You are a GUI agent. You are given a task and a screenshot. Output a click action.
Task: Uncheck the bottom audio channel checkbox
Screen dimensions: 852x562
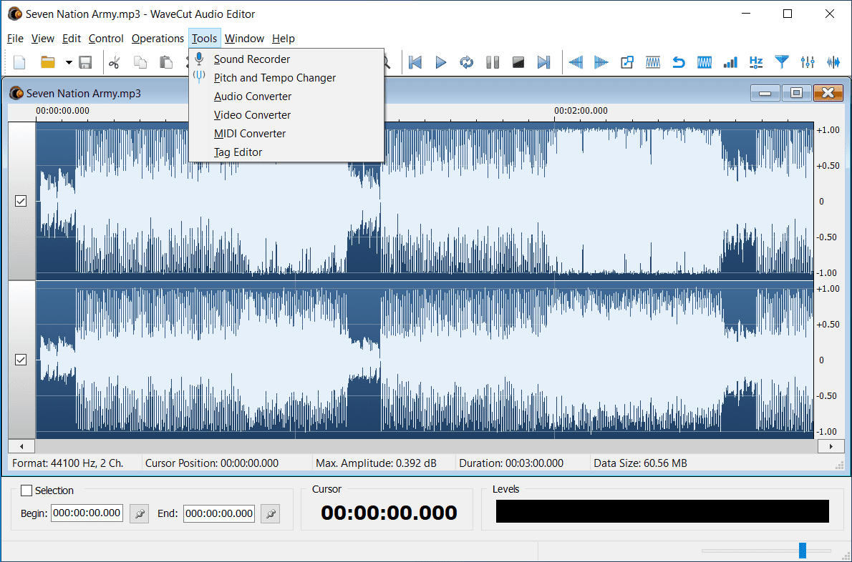point(21,360)
